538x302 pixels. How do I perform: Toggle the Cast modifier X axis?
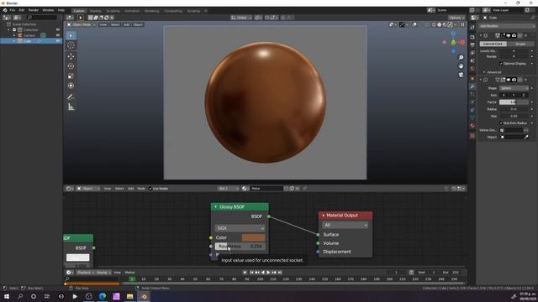504,95
